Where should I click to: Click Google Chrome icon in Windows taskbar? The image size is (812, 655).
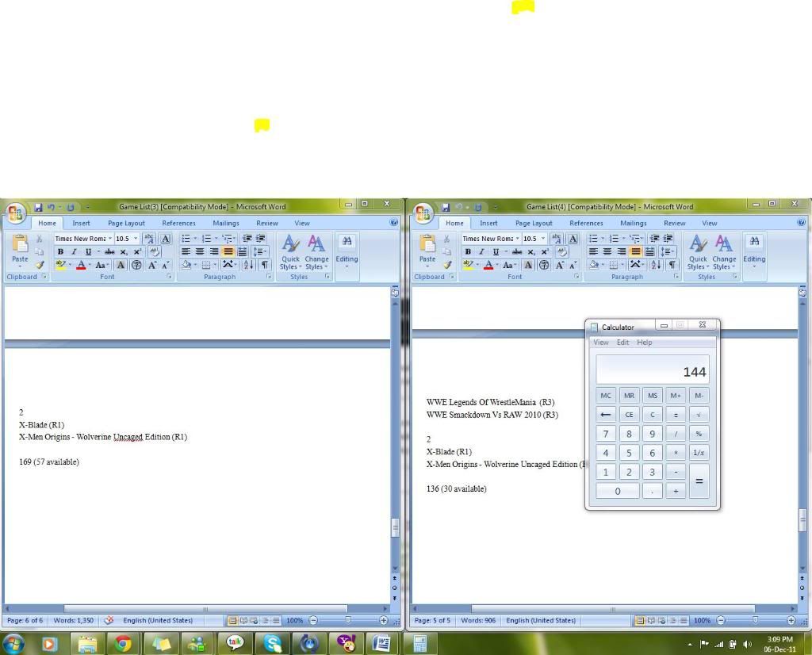point(123,643)
